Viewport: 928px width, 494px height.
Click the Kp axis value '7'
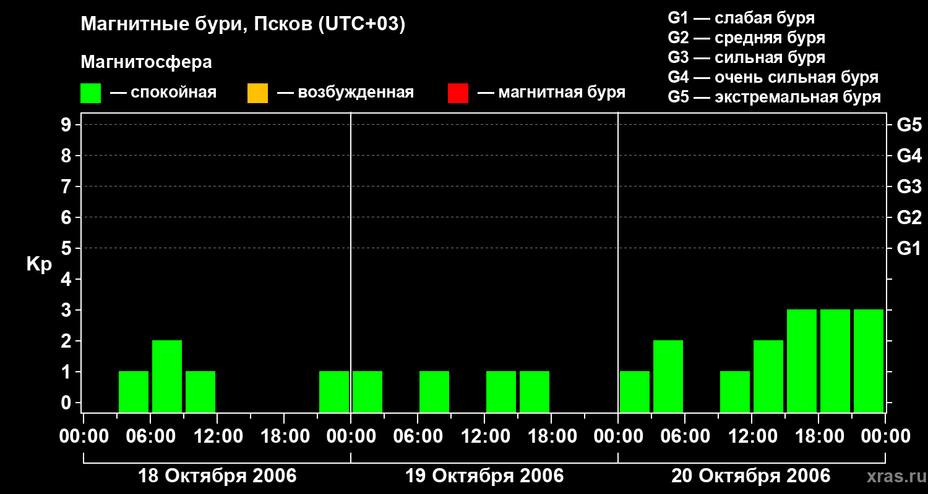point(66,186)
